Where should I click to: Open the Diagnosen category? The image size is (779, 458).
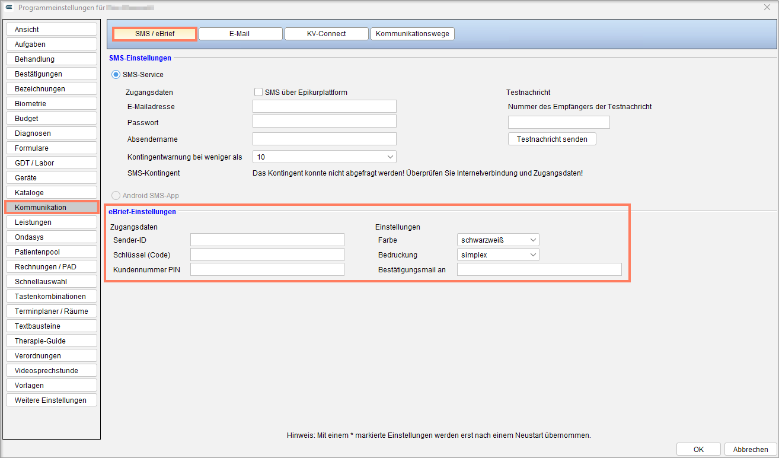coord(52,133)
